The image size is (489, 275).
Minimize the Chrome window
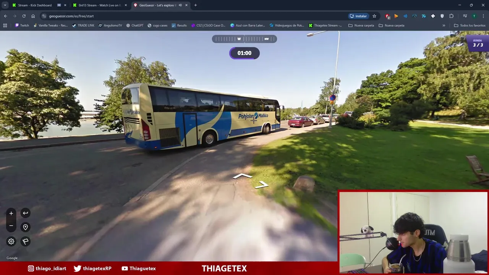pyautogui.click(x=460, y=5)
